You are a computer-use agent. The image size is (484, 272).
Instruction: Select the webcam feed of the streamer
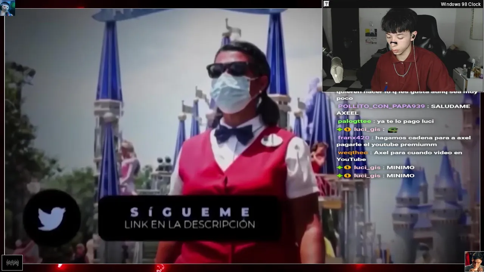click(x=403, y=49)
